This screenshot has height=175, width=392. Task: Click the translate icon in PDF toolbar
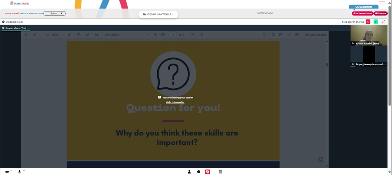click(x=96, y=35)
